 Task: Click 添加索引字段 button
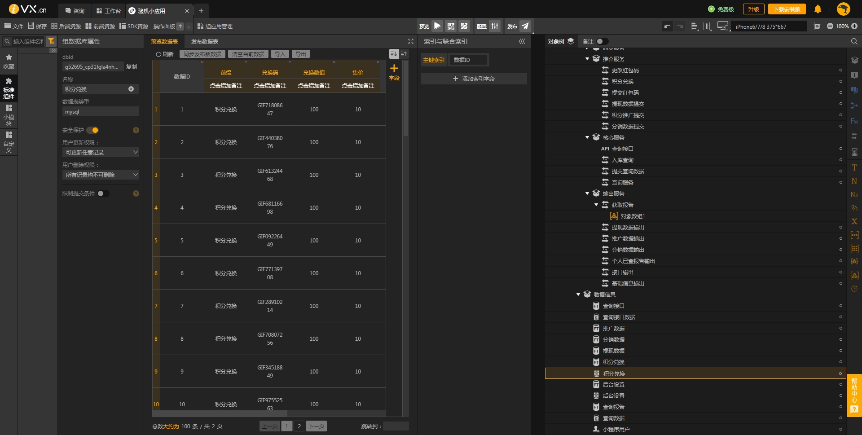point(474,79)
